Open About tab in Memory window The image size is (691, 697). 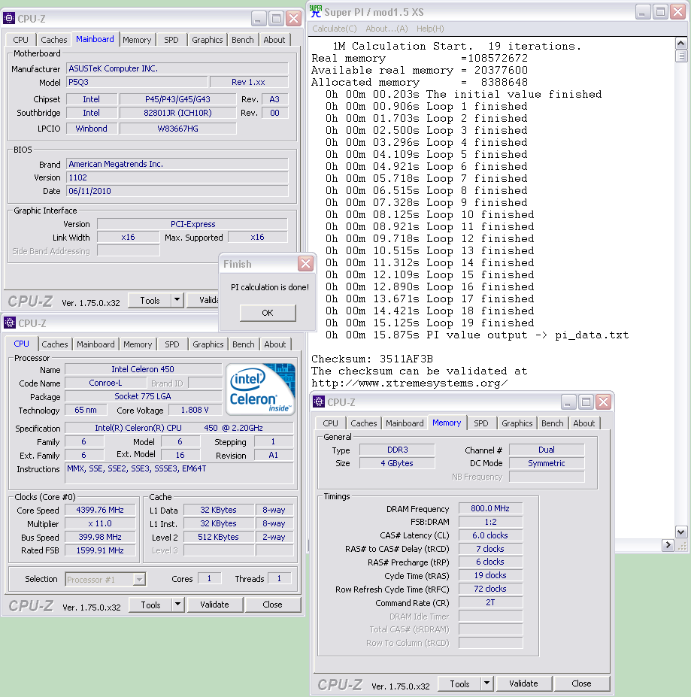583,423
